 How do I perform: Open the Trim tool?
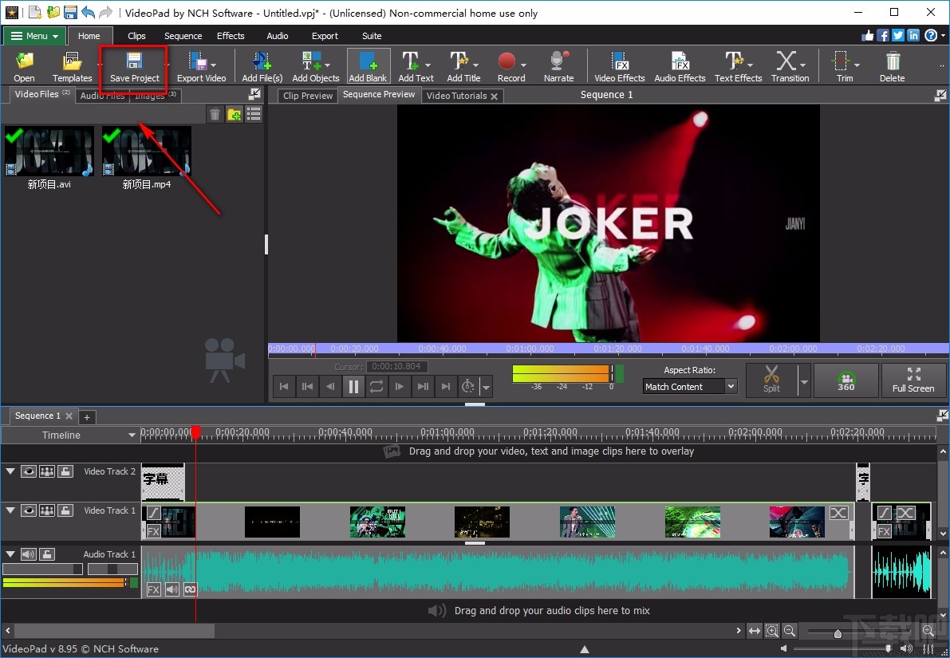click(x=841, y=65)
